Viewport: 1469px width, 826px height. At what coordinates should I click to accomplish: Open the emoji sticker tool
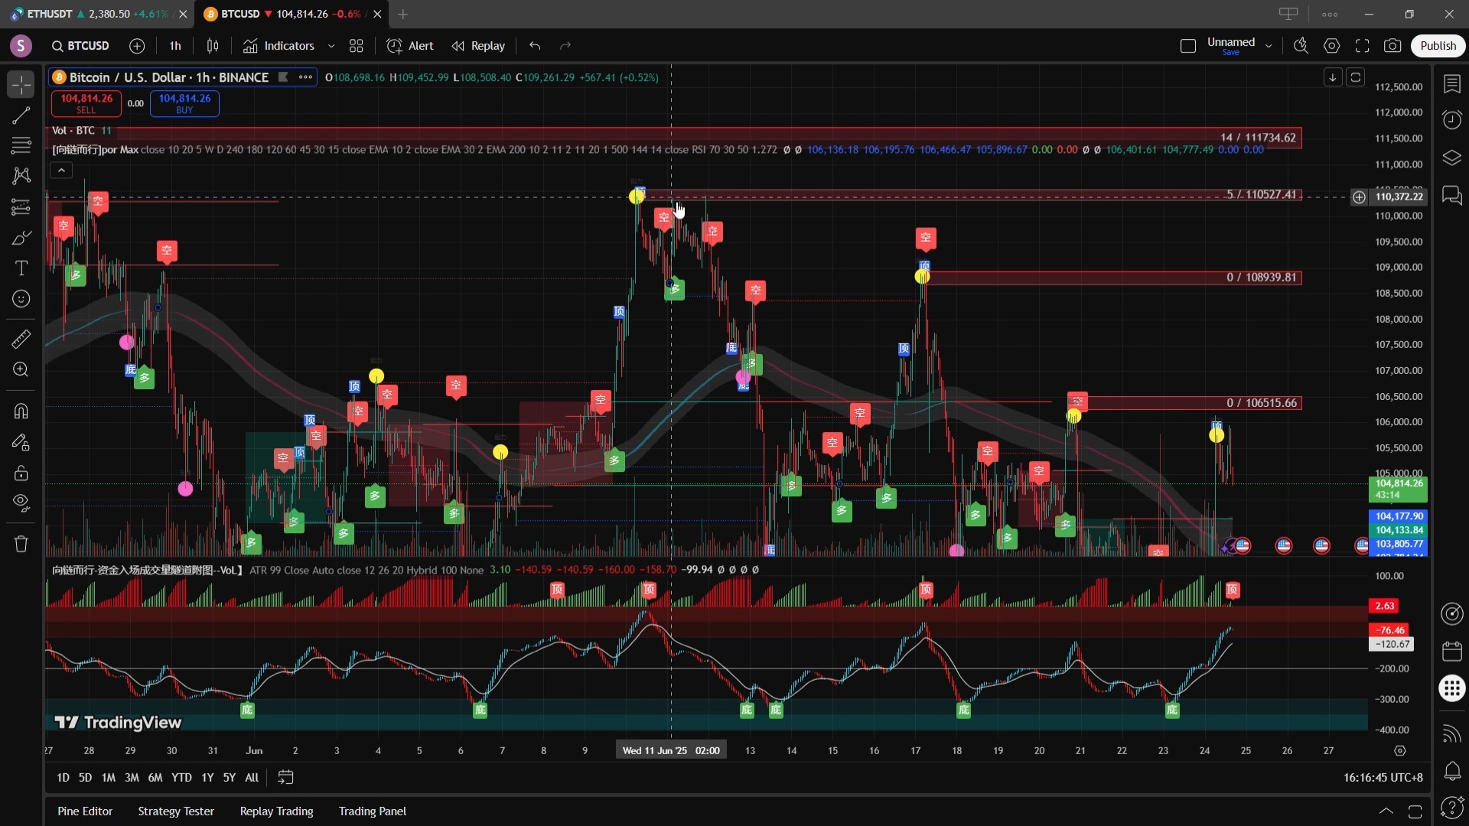click(x=21, y=299)
